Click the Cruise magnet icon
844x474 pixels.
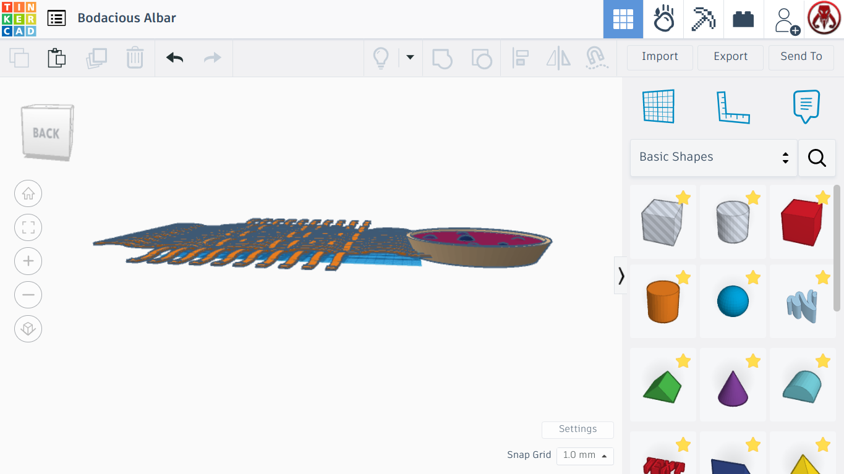595,58
